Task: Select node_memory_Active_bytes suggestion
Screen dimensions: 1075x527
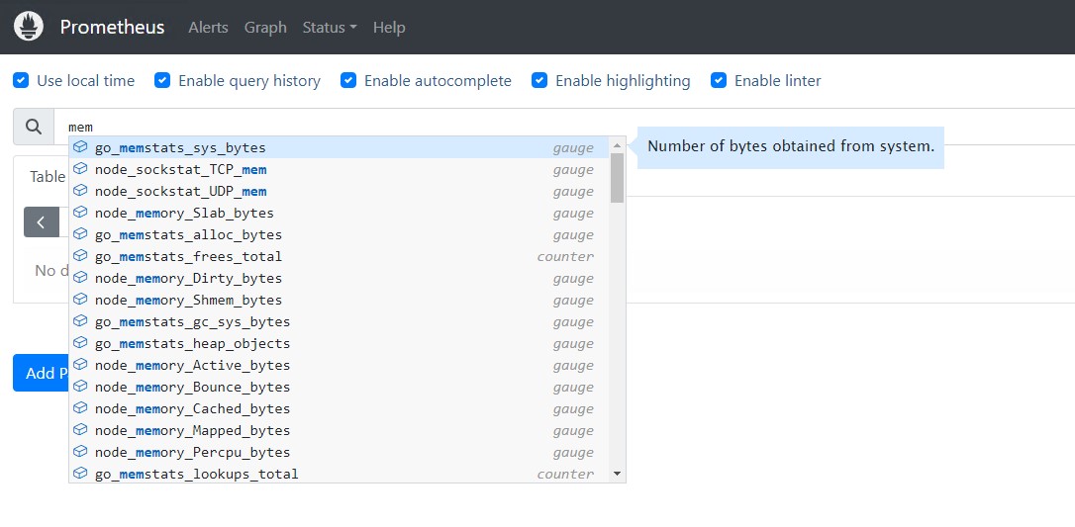Action: (340, 365)
